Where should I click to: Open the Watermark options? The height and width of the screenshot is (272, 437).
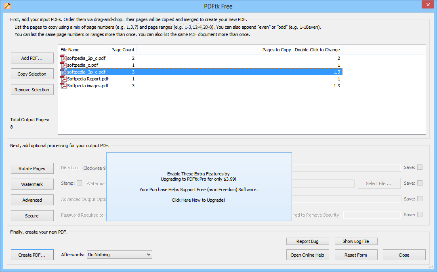click(x=32, y=184)
